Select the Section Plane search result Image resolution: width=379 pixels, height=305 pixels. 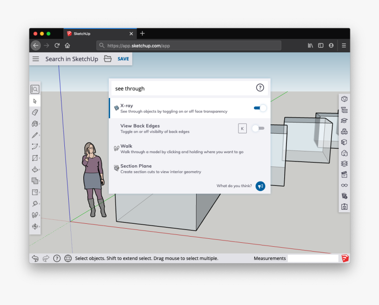(190, 169)
